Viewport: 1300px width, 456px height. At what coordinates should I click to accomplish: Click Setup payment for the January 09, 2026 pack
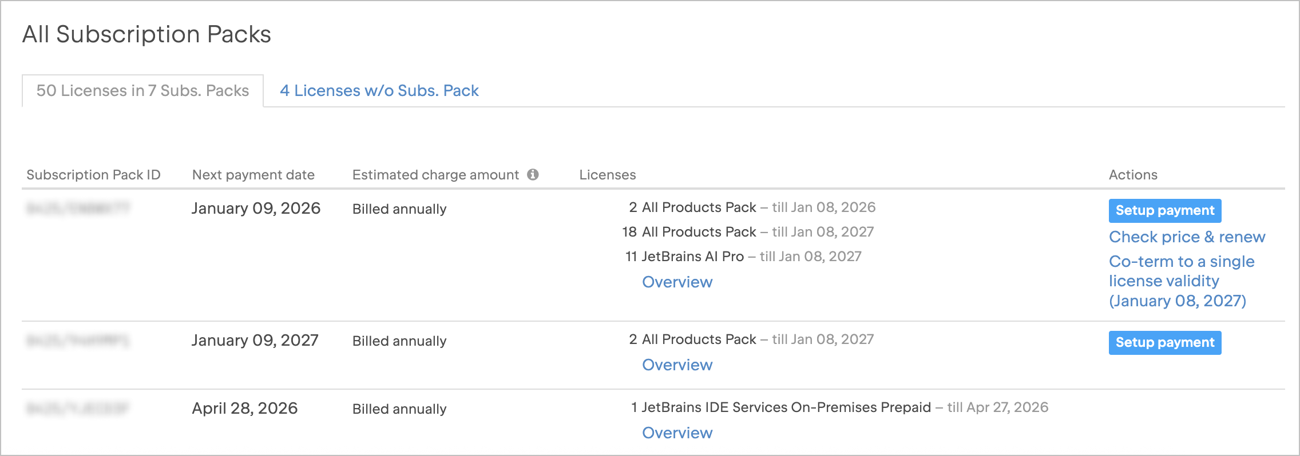pyautogui.click(x=1165, y=210)
